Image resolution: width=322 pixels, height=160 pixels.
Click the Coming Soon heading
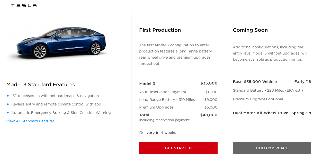click(x=250, y=30)
